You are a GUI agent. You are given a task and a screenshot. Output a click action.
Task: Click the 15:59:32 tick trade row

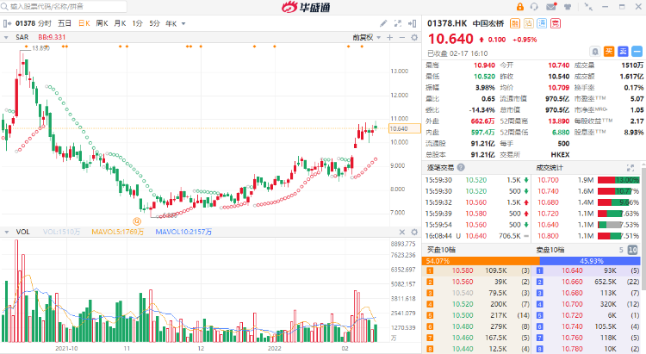click(x=477, y=202)
